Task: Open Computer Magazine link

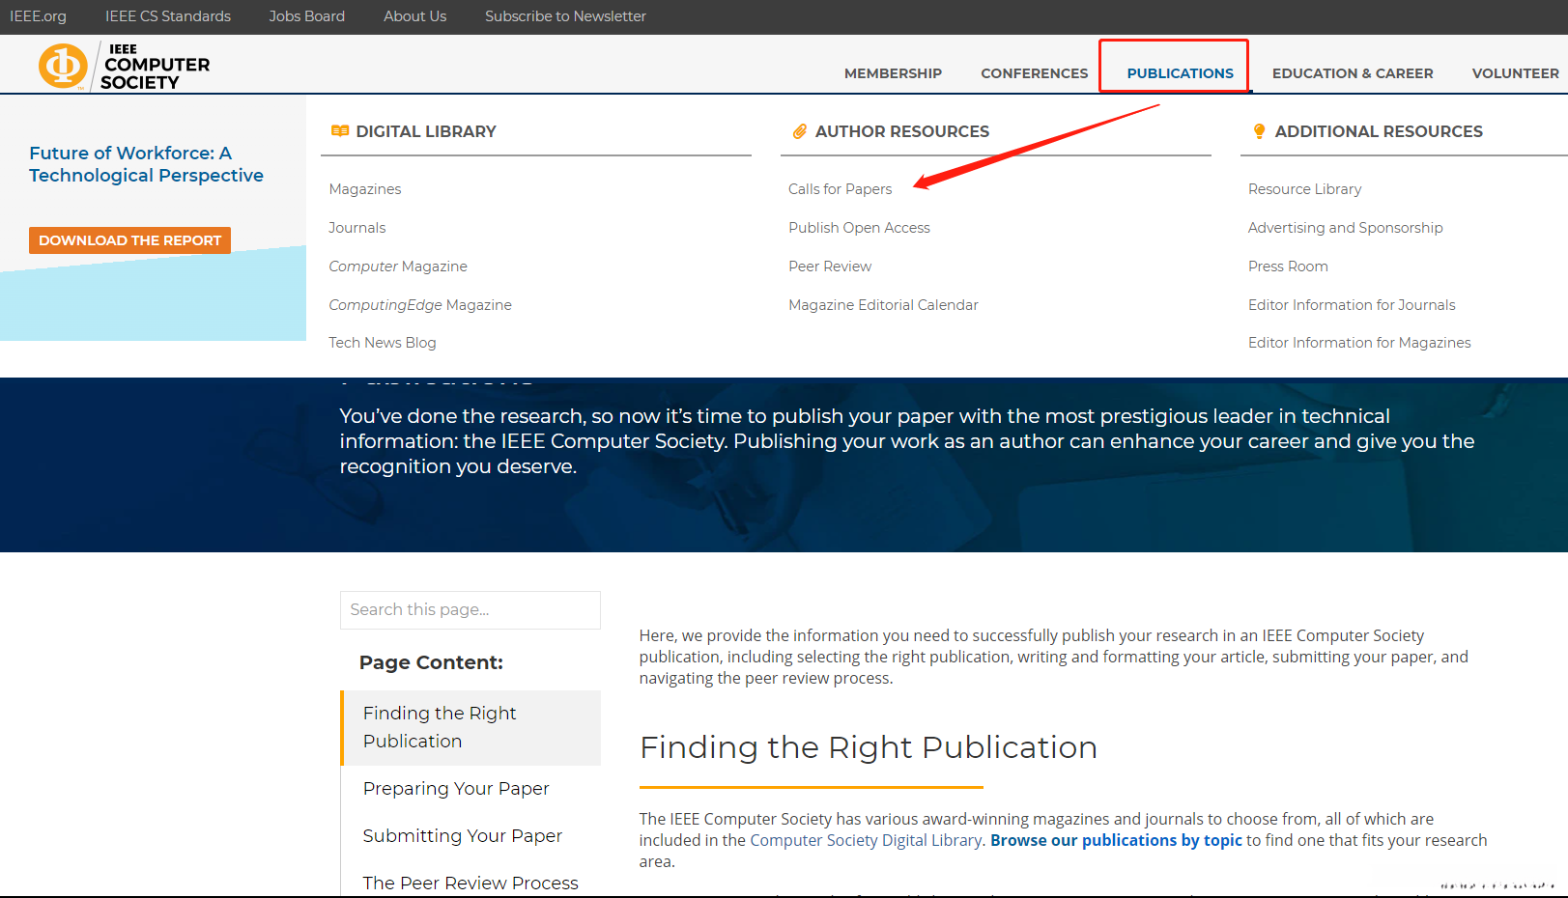Action: tap(398, 267)
